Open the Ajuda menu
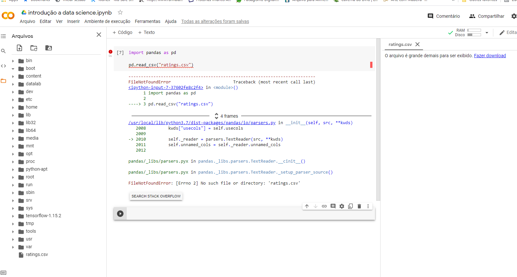 point(171,21)
